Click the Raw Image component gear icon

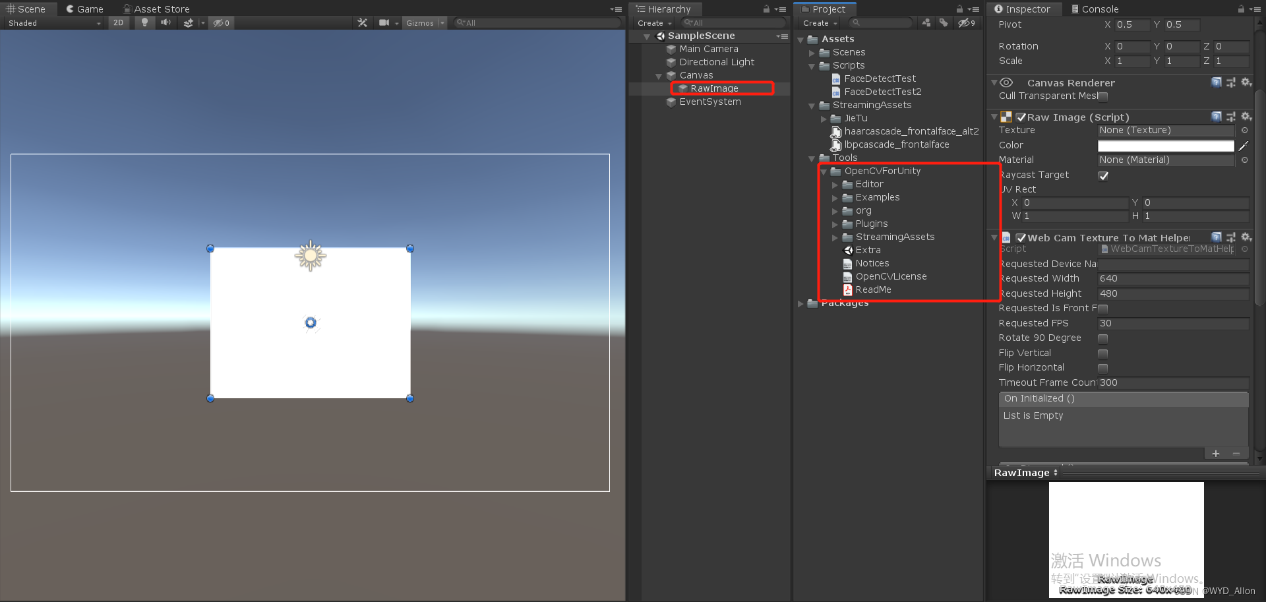pyautogui.click(x=1246, y=117)
